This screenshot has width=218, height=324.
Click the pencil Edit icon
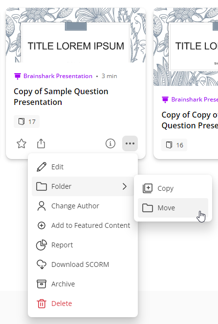tap(42, 167)
